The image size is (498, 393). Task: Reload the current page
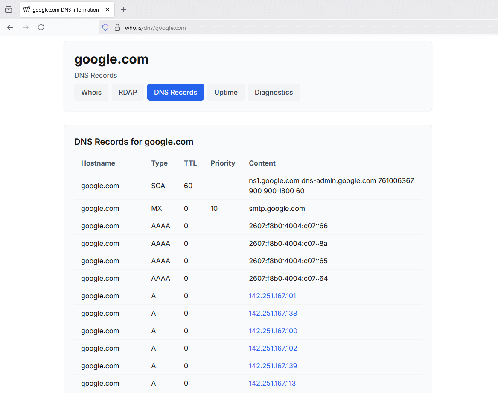click(x=41, y=27)
